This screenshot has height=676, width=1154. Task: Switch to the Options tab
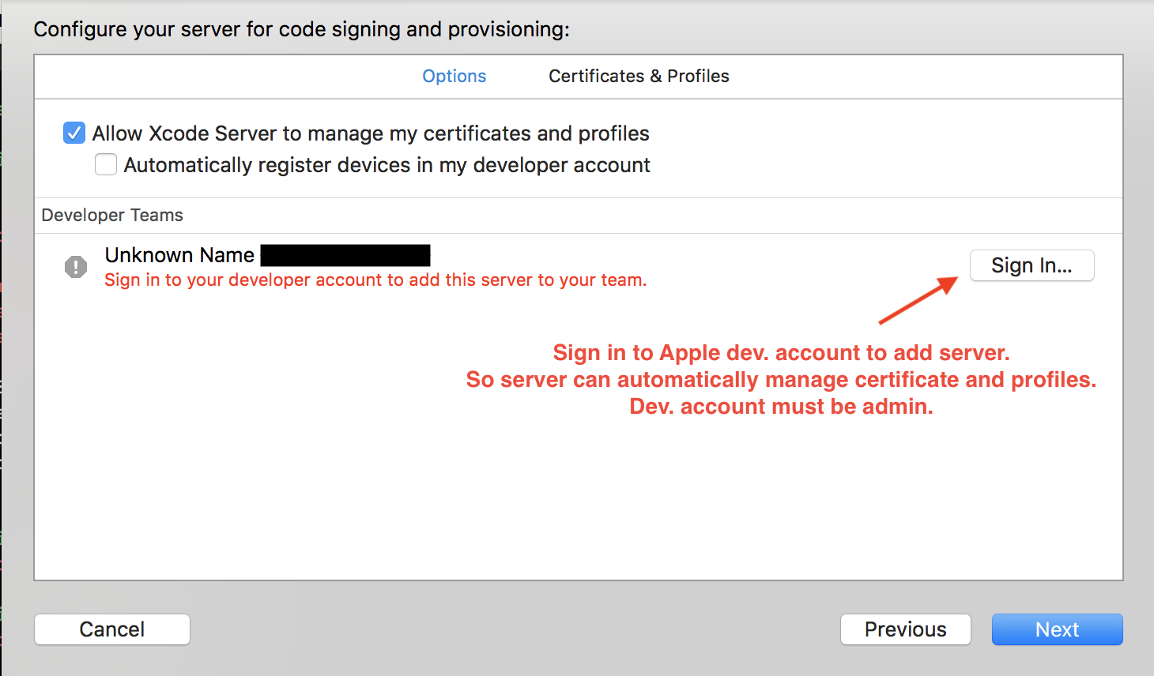coord(454,76)
